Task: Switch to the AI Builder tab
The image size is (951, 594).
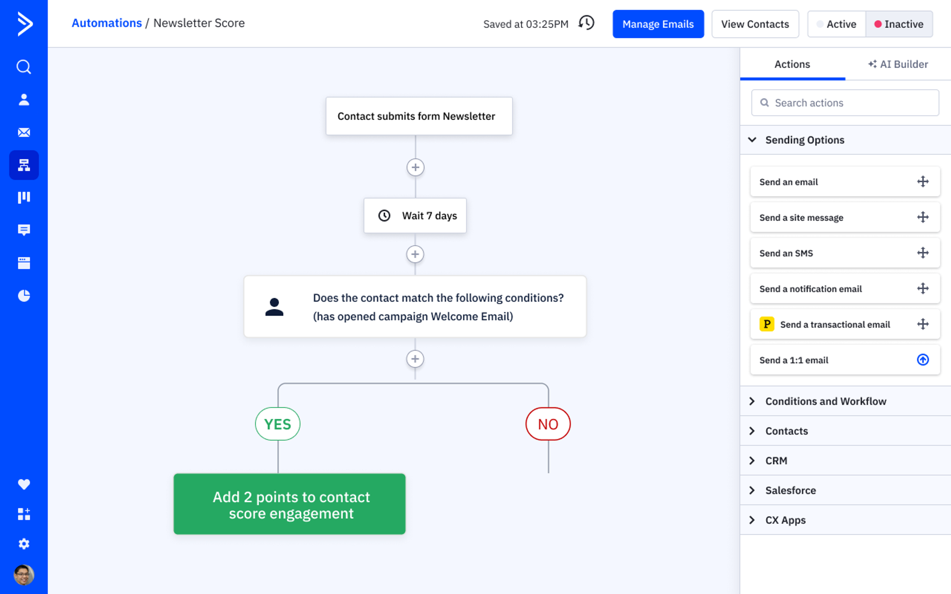Action: (898, 64)
